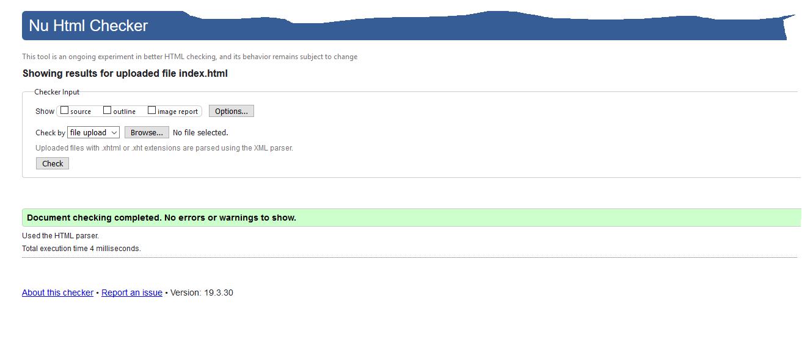Click the 'Used the HTML parser.' text
This screenshot has height=337, width=802.
[60, 236]
